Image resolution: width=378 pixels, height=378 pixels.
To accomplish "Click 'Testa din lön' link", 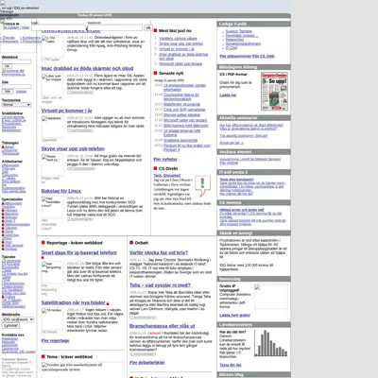I will tap(231, 365).
